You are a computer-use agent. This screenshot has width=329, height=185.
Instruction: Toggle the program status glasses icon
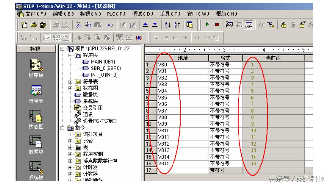pos(261,25)
